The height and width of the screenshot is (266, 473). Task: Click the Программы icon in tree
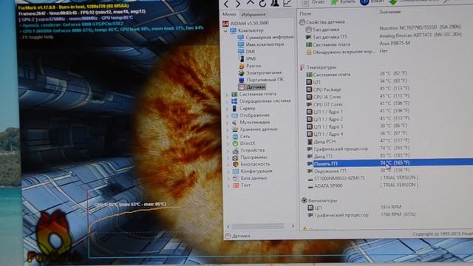[235, 157]
